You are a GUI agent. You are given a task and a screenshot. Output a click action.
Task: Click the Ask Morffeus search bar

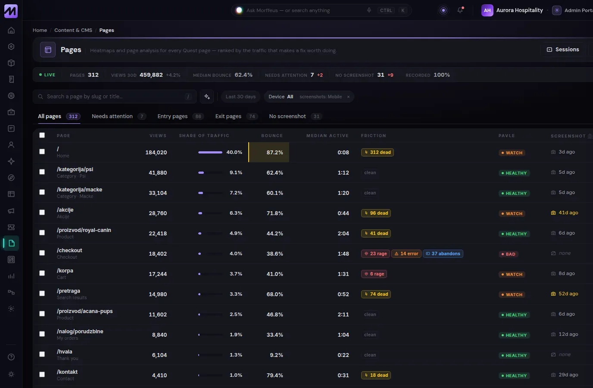[321, 10]
